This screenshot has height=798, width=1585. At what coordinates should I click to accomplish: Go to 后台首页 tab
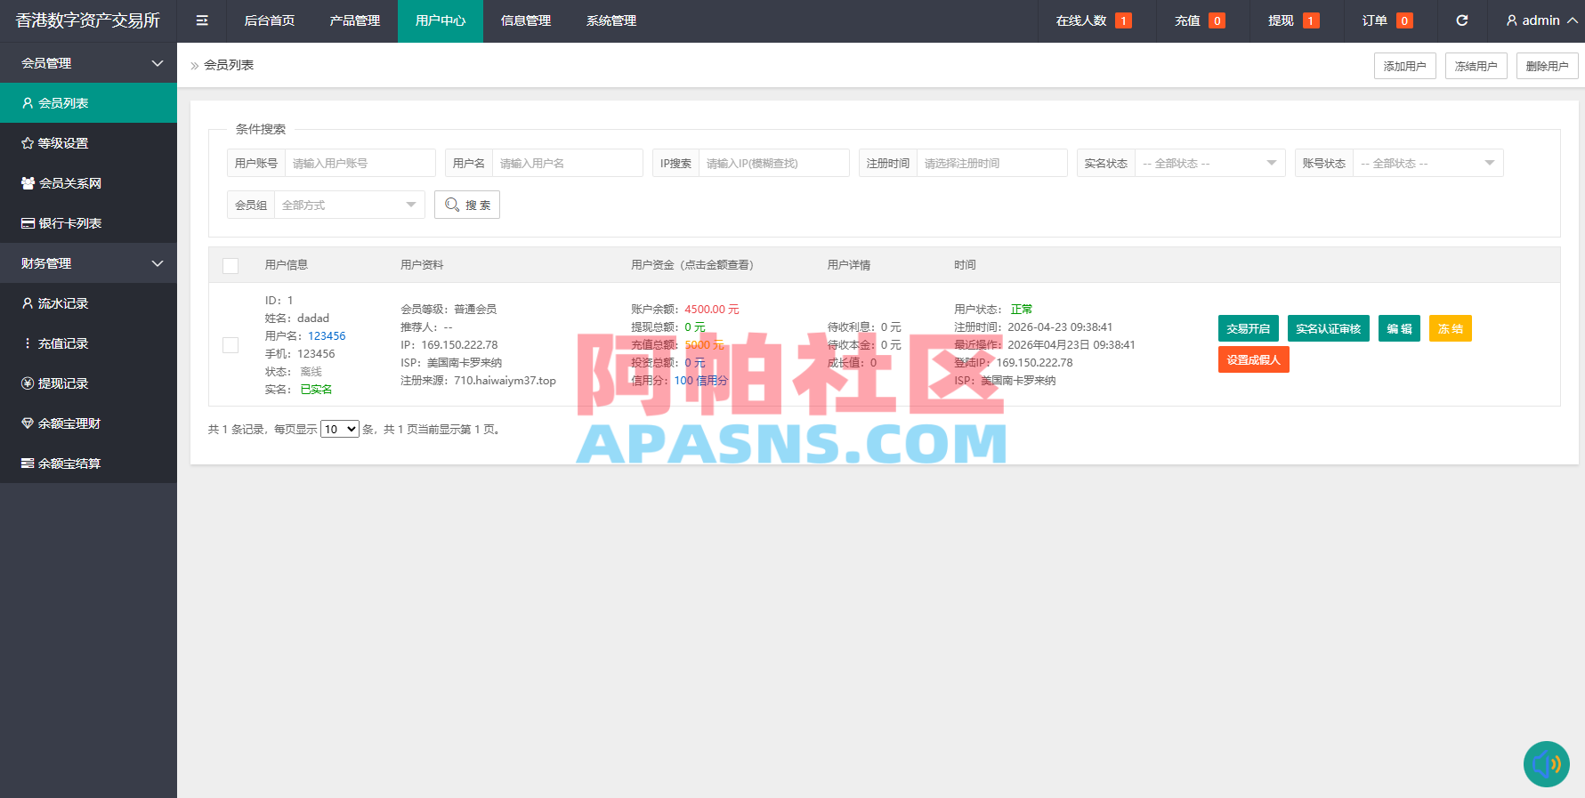pyautogui.click(x=270, y=20)
